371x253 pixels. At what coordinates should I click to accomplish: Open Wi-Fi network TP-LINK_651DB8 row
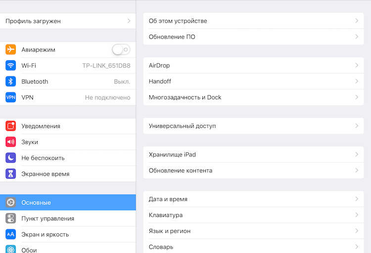68,66
